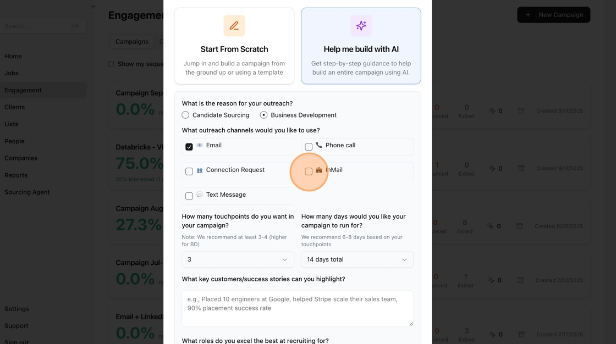The height and width of the screenshot is (344, 616).
Task: Click the envelope icon beside Email
Action: 200,145
